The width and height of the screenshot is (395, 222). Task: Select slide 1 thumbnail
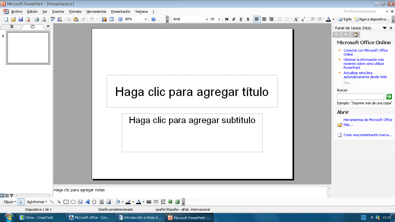(x=28, y=48)
